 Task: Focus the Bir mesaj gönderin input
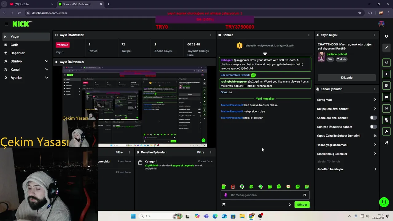pyautogui.click(x=265, y=195)
